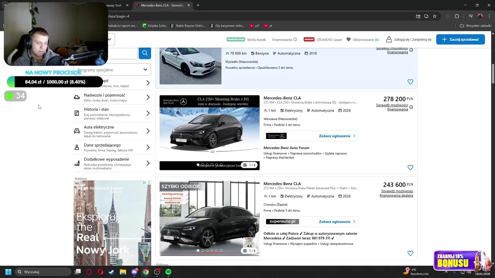Open Strefa marek link
The height and width of the screenshot is (278, 495).
(256, 39)
